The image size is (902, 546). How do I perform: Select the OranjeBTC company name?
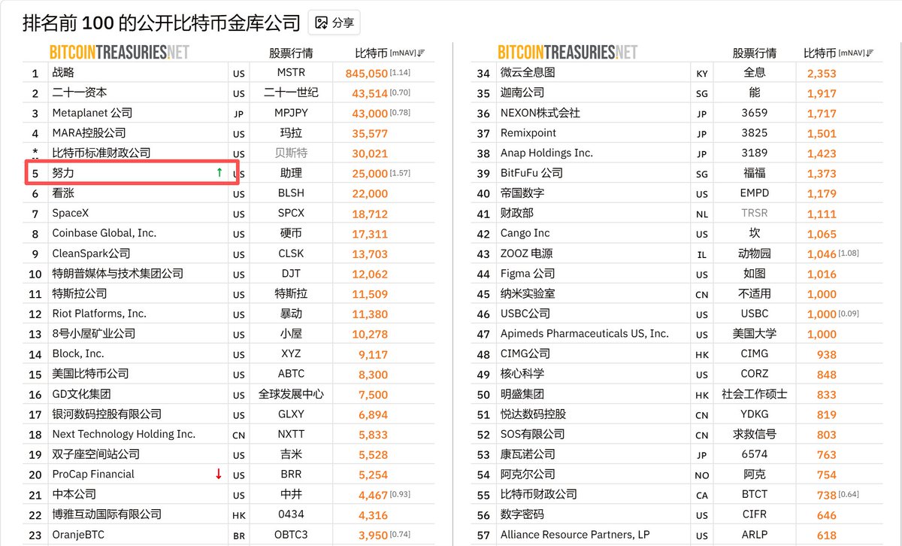tap(78, 535)
